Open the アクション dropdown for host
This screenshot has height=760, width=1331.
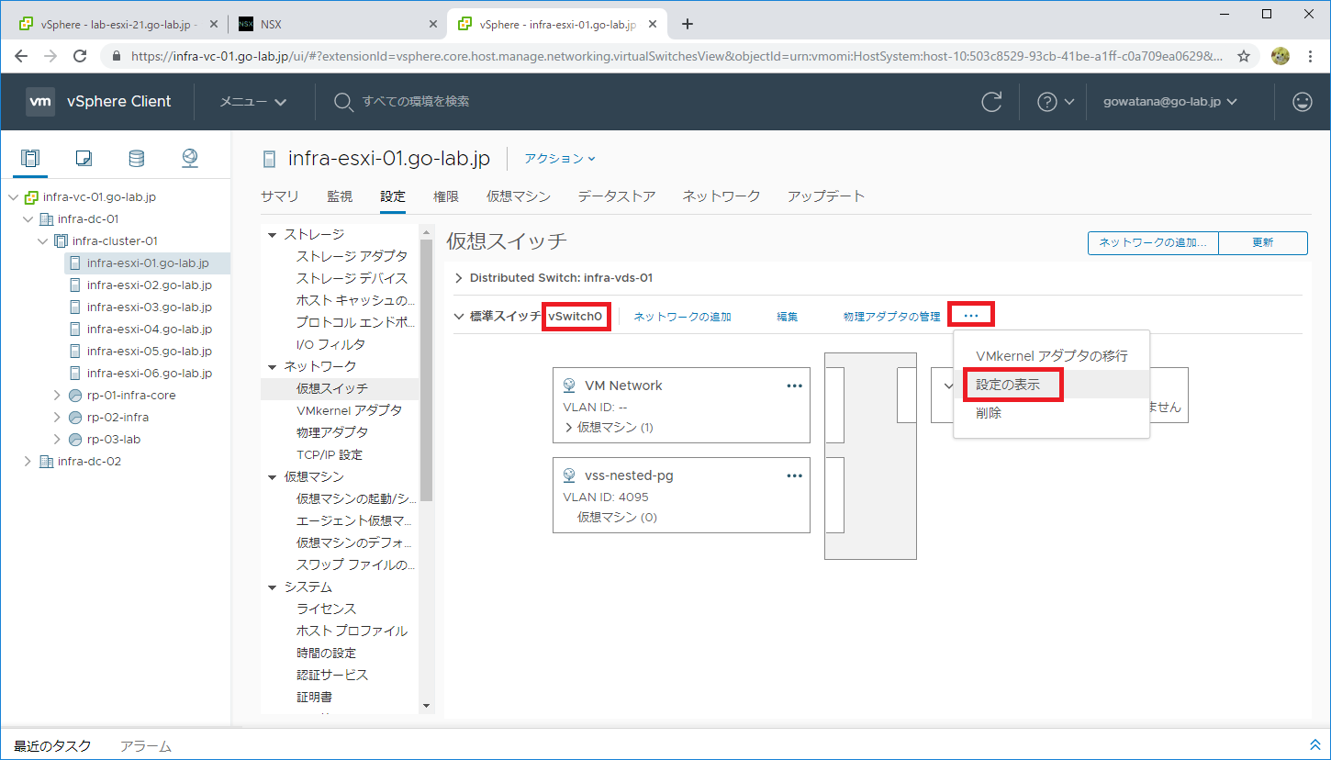coord(560,159)
